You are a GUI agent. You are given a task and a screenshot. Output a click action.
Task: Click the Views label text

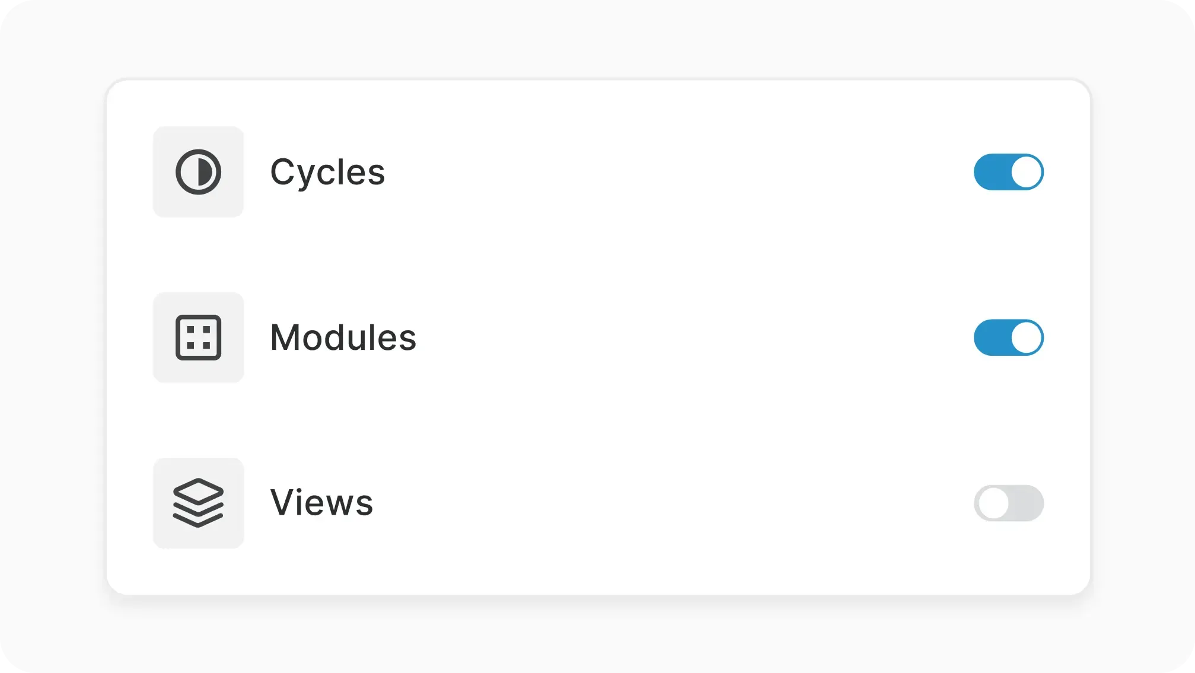(321, 503)
